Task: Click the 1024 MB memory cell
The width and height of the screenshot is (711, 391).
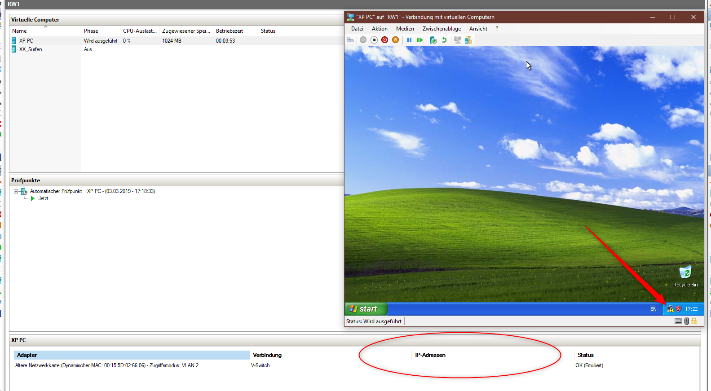Action: (172, 41)
